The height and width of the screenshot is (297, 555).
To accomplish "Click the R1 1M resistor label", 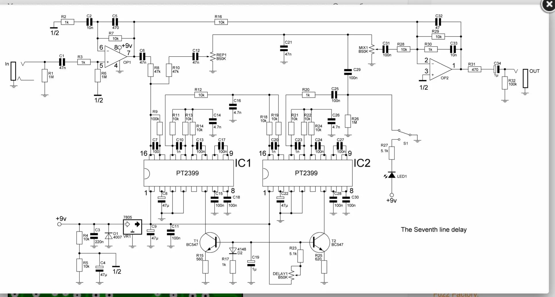I will coord(51,75).
